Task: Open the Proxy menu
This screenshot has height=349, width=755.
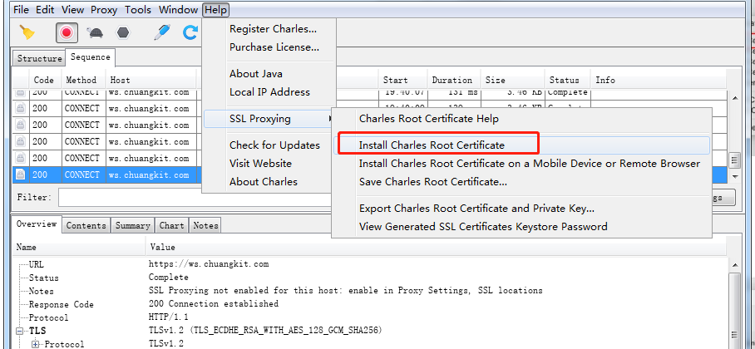Action: point(104,10)
